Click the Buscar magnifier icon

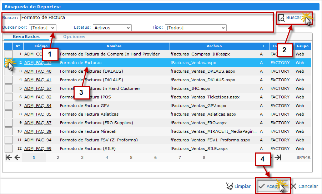pos(281,18)
